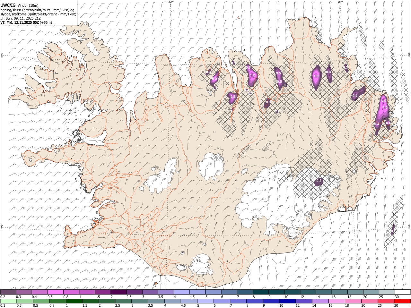
Task: Click the line 'rigning/skúrir (grænt/blátt/rautt - mm/1klst) og'
Action: 37,10
